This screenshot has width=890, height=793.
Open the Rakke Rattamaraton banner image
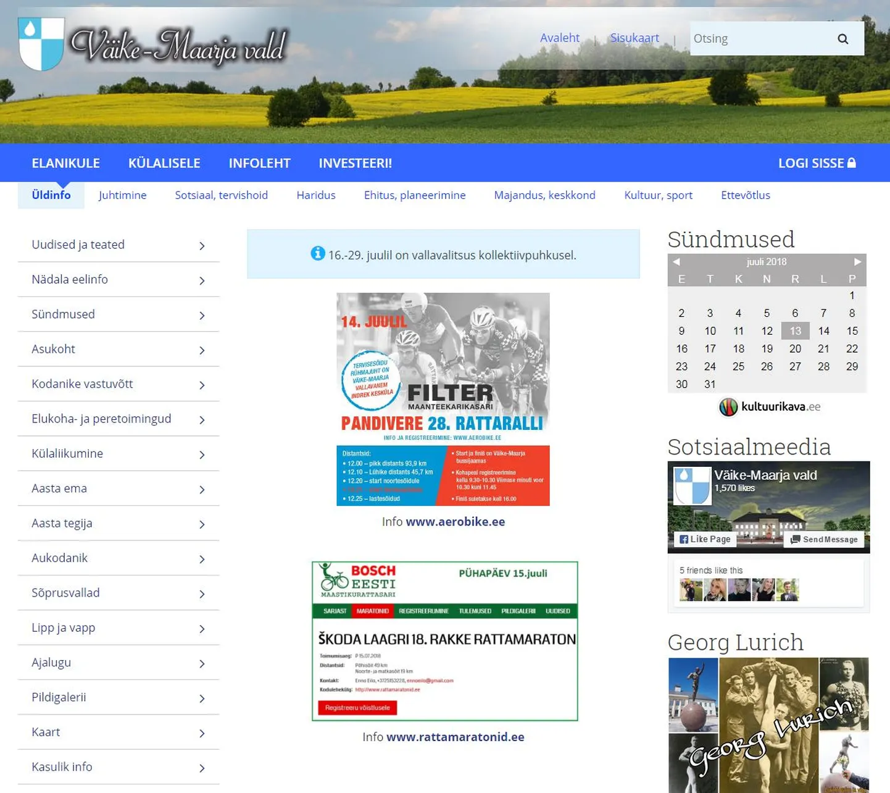[x=445, y=641]
